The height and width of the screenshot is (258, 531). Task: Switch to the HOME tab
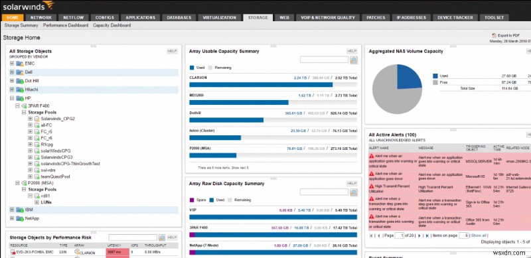pos(13,18)
